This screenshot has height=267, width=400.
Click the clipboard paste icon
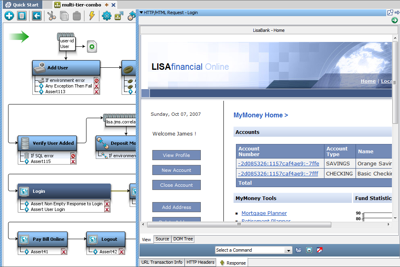77,16
